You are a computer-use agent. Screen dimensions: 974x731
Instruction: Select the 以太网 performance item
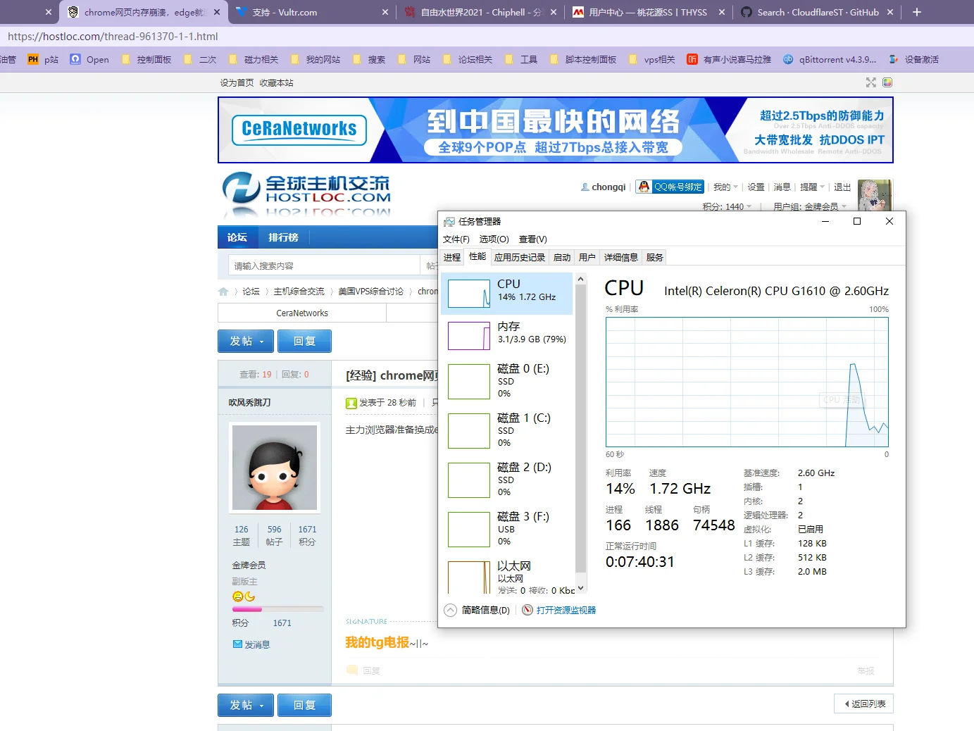coord(507,576)
